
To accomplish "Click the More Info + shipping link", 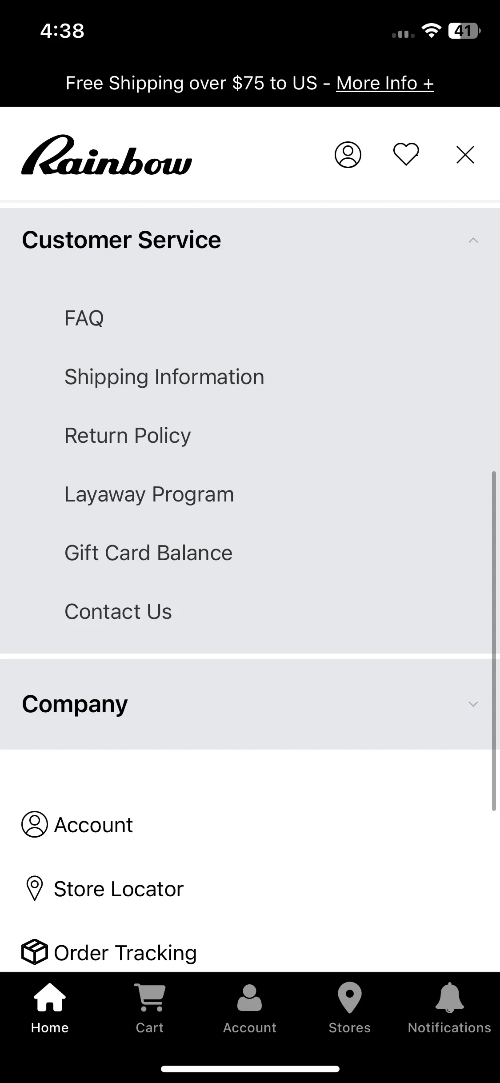I will pyautogui.click(x=385, y=83).
